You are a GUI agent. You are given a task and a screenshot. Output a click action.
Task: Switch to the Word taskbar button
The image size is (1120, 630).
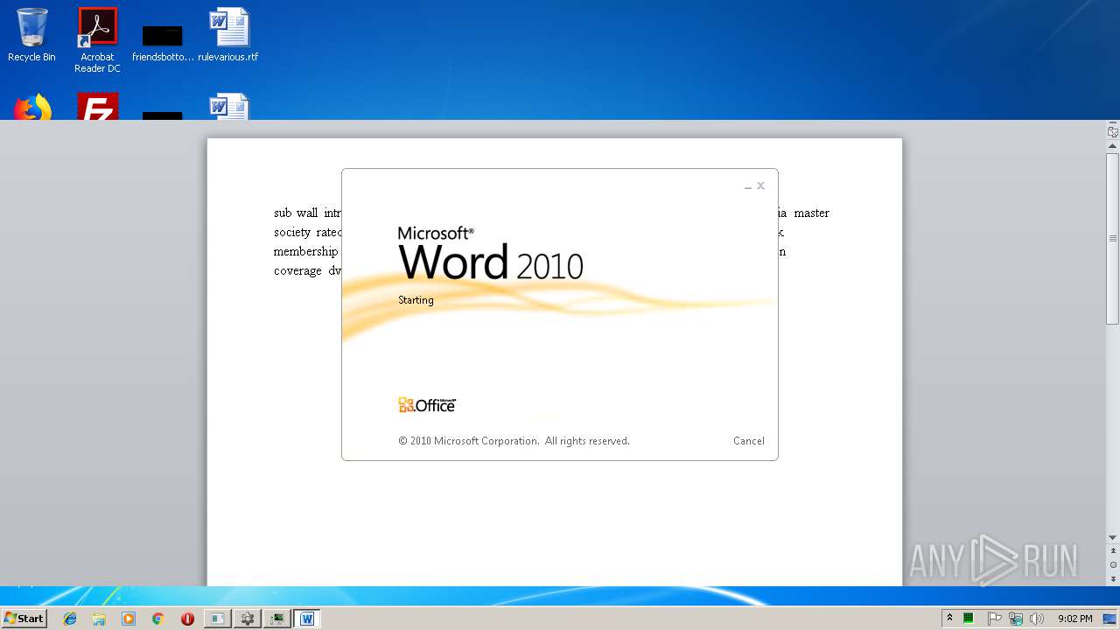point(307,619)
